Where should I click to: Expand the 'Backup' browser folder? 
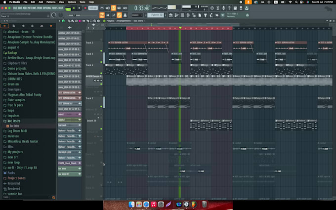pos(12,53)
